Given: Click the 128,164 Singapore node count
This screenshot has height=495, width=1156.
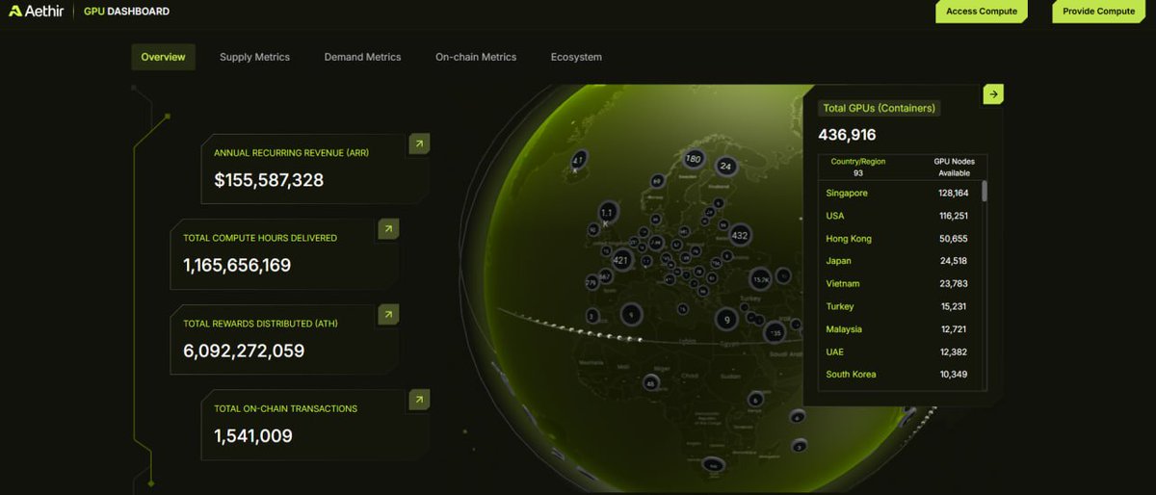Looking at the screenshot, I should click(x=953, y=193).
